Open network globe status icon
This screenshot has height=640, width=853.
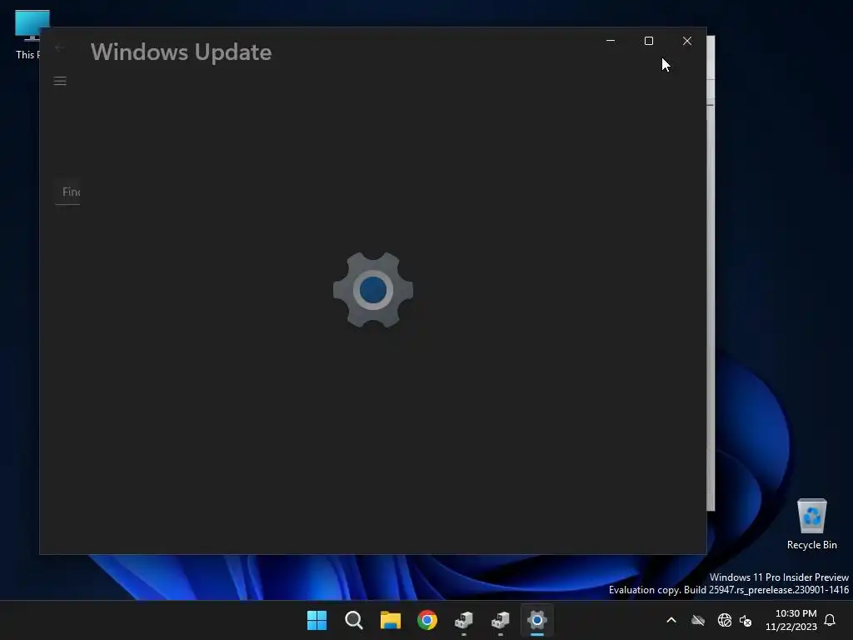pos(725,620)
